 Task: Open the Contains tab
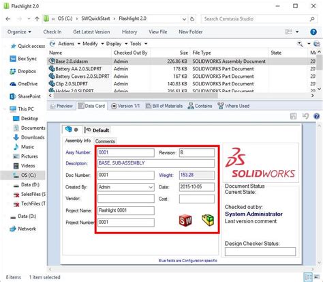pyautogui.click(x=200, y=106)
